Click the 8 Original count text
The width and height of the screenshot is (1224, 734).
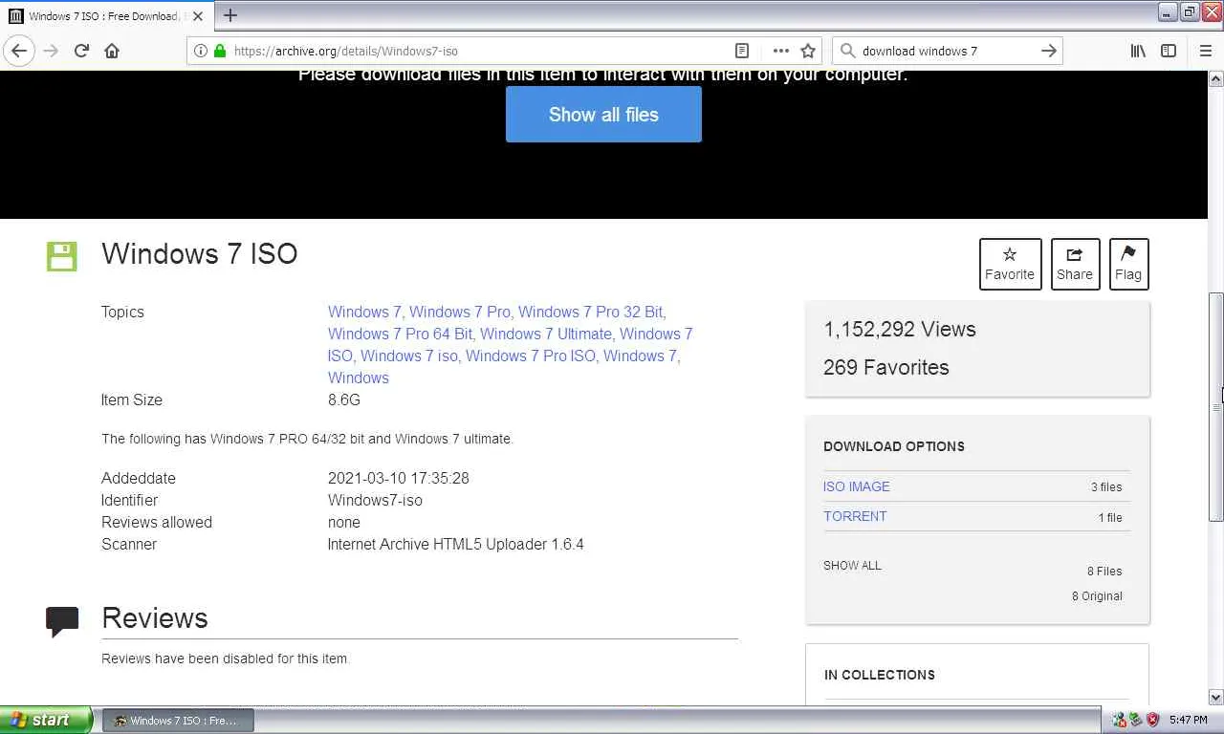pos(1097,596)
